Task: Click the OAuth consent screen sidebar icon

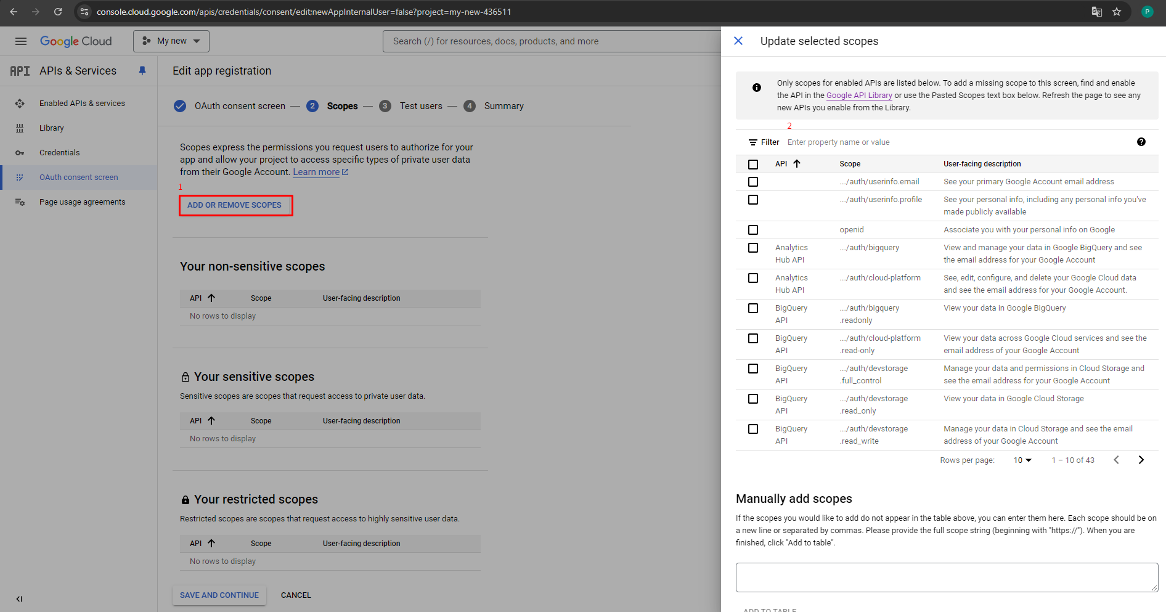Action: [20, 177]
